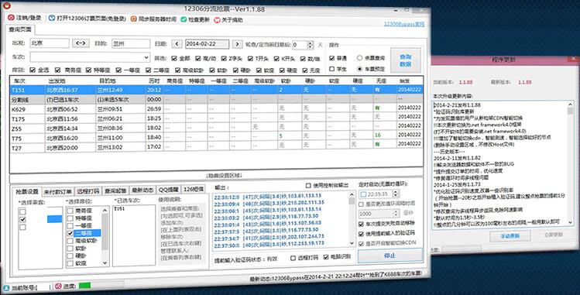
Task: Swap departure and destination with the <-> button
Action: 81,43
